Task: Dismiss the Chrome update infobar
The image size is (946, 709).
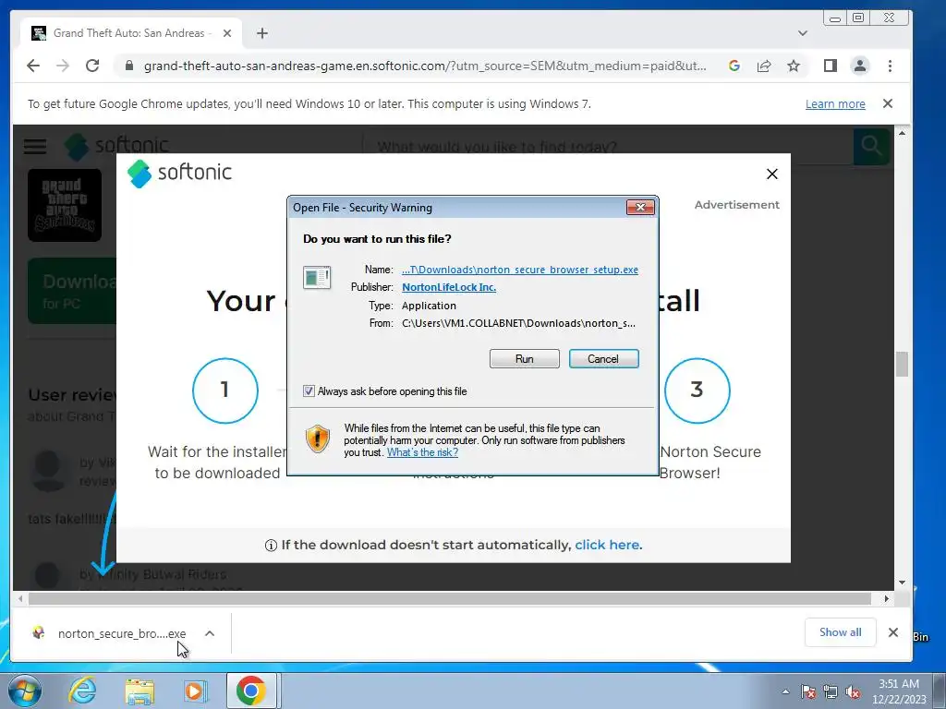Action: (888, 103)
